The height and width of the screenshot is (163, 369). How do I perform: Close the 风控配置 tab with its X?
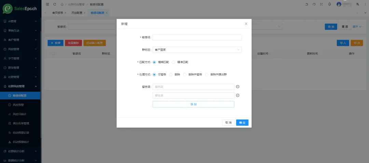84,13
